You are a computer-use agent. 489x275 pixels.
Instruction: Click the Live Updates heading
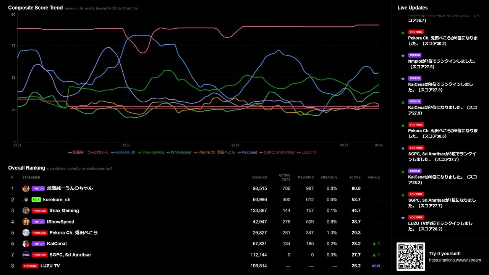tap(413, 8)
